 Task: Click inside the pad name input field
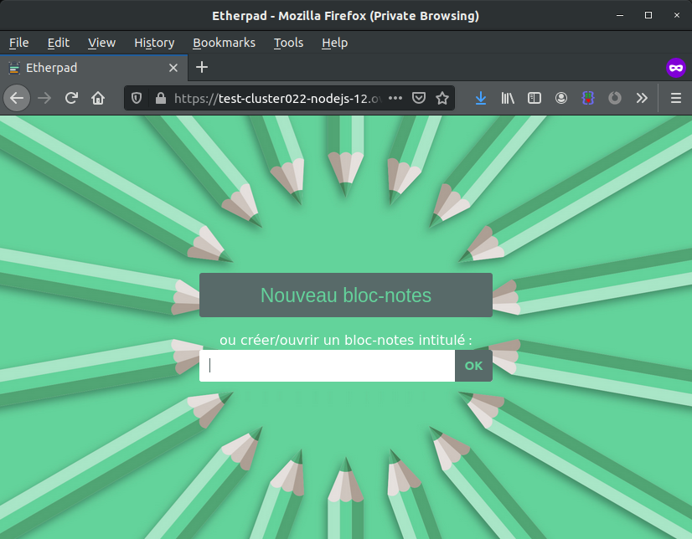pos(327,366)
